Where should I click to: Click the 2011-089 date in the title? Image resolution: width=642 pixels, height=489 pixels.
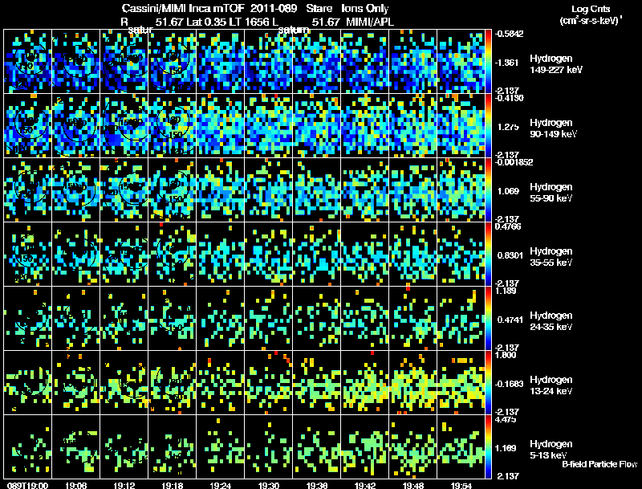274,8
